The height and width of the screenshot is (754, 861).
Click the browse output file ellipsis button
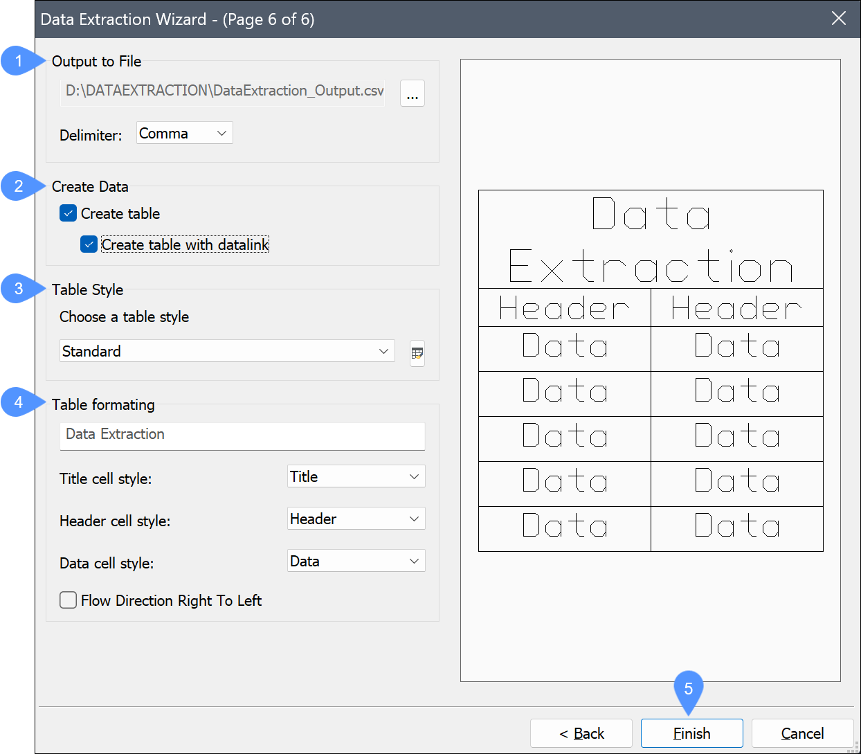pos(412,93)
